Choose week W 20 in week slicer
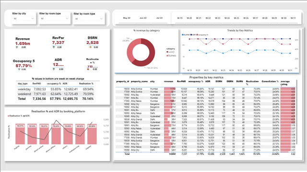The image size is (307, 172). (x=189, y=18)
